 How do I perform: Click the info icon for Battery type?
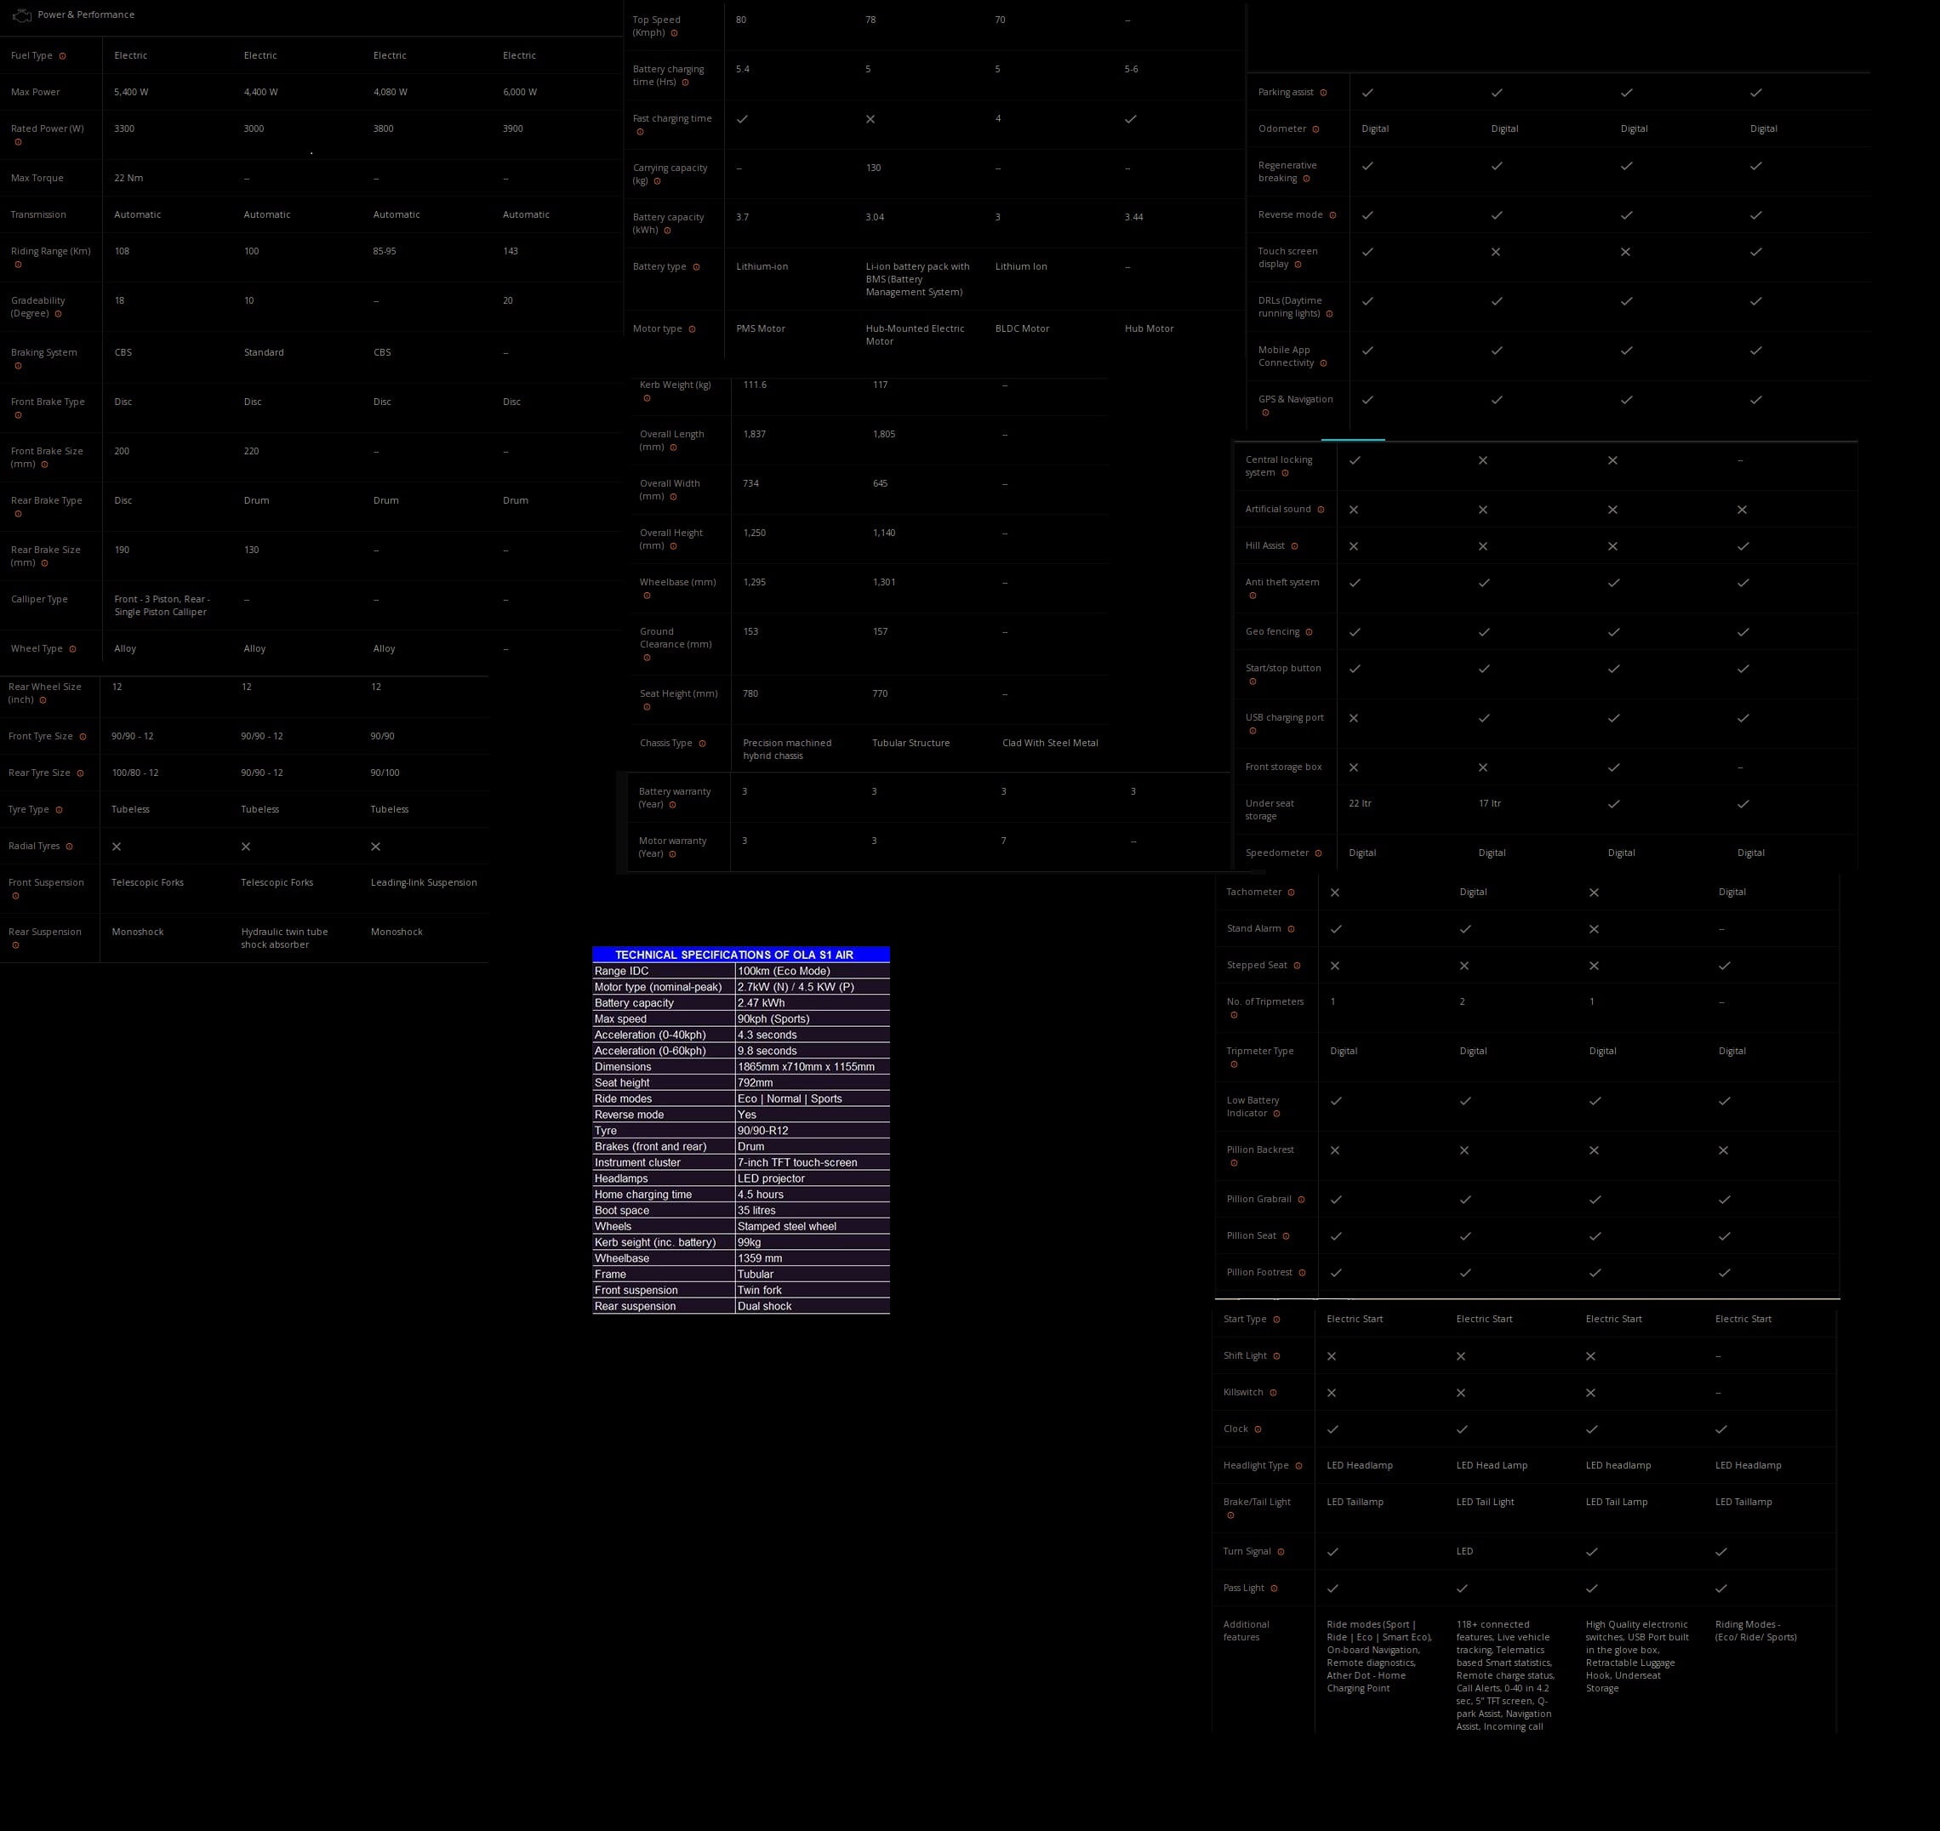(x=696, y=267)
